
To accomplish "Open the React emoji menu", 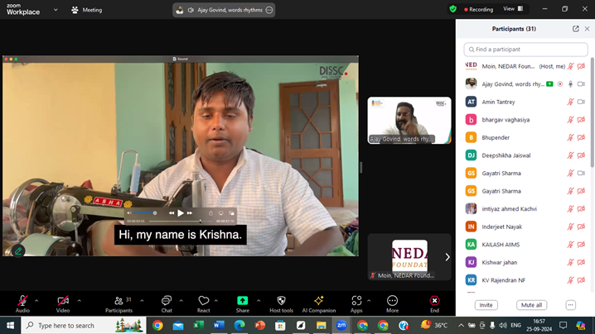I will tap(204, 301).
